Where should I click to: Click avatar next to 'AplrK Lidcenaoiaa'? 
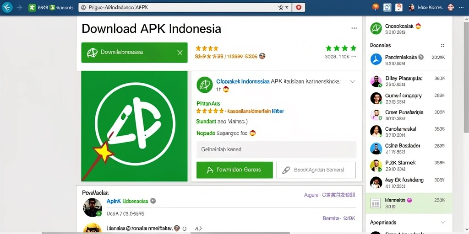coord(93,207)
